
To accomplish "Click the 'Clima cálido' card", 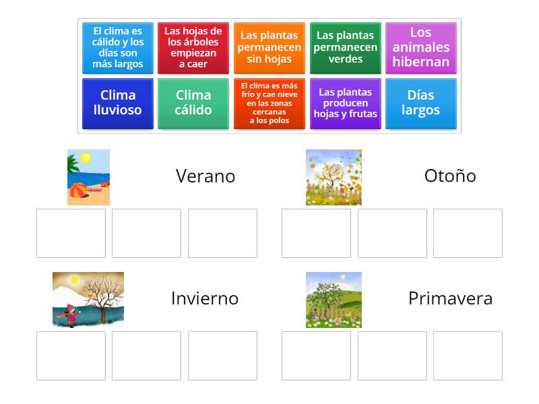I will (x=193, y=103).
